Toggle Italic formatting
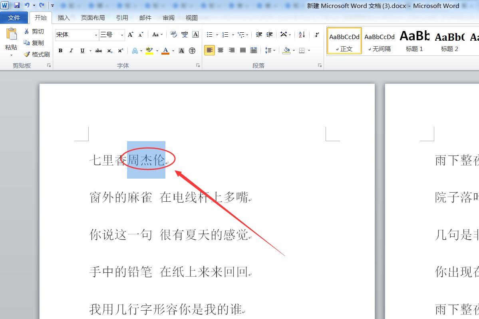Image resolution: width=479 pixels, height=319 pixels. click(71, 51)
